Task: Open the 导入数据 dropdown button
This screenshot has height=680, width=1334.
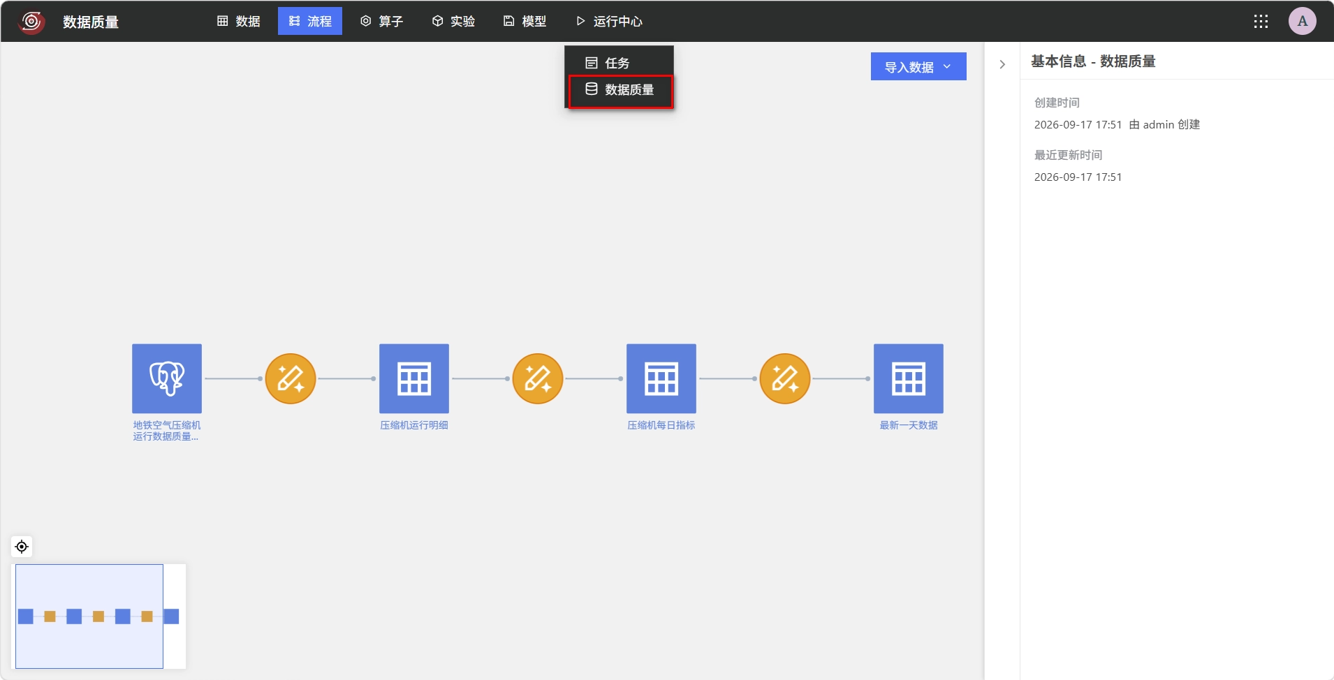Action: tap(918, 67)
